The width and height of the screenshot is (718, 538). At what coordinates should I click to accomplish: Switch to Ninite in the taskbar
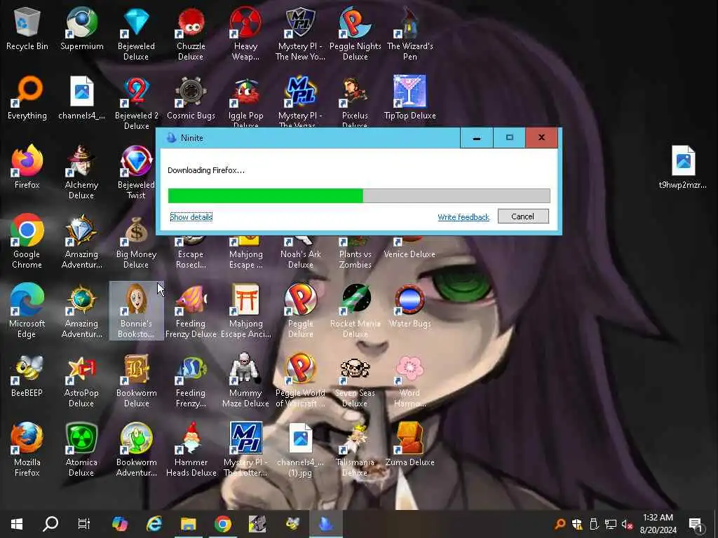tap(325, 524)
